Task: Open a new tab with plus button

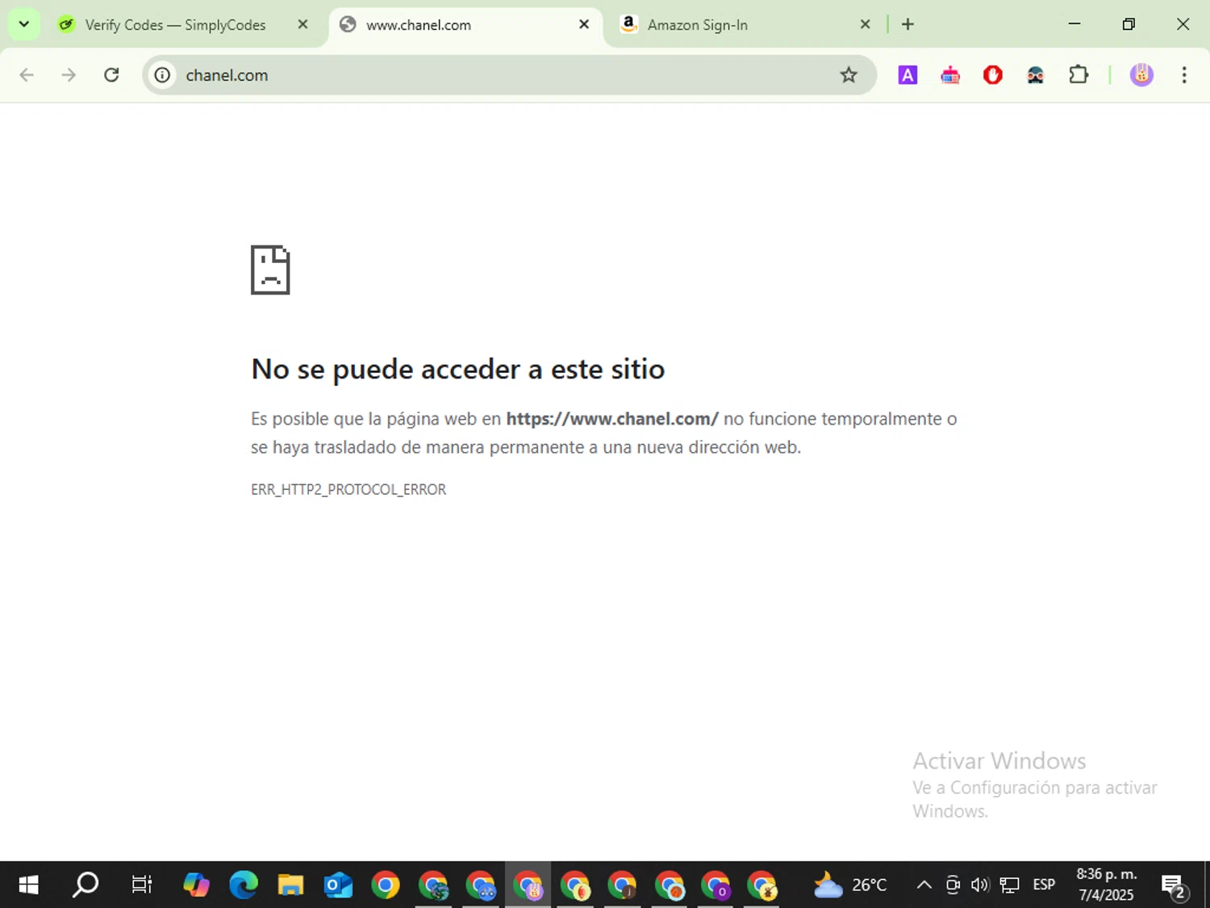Action: [907, 24]
